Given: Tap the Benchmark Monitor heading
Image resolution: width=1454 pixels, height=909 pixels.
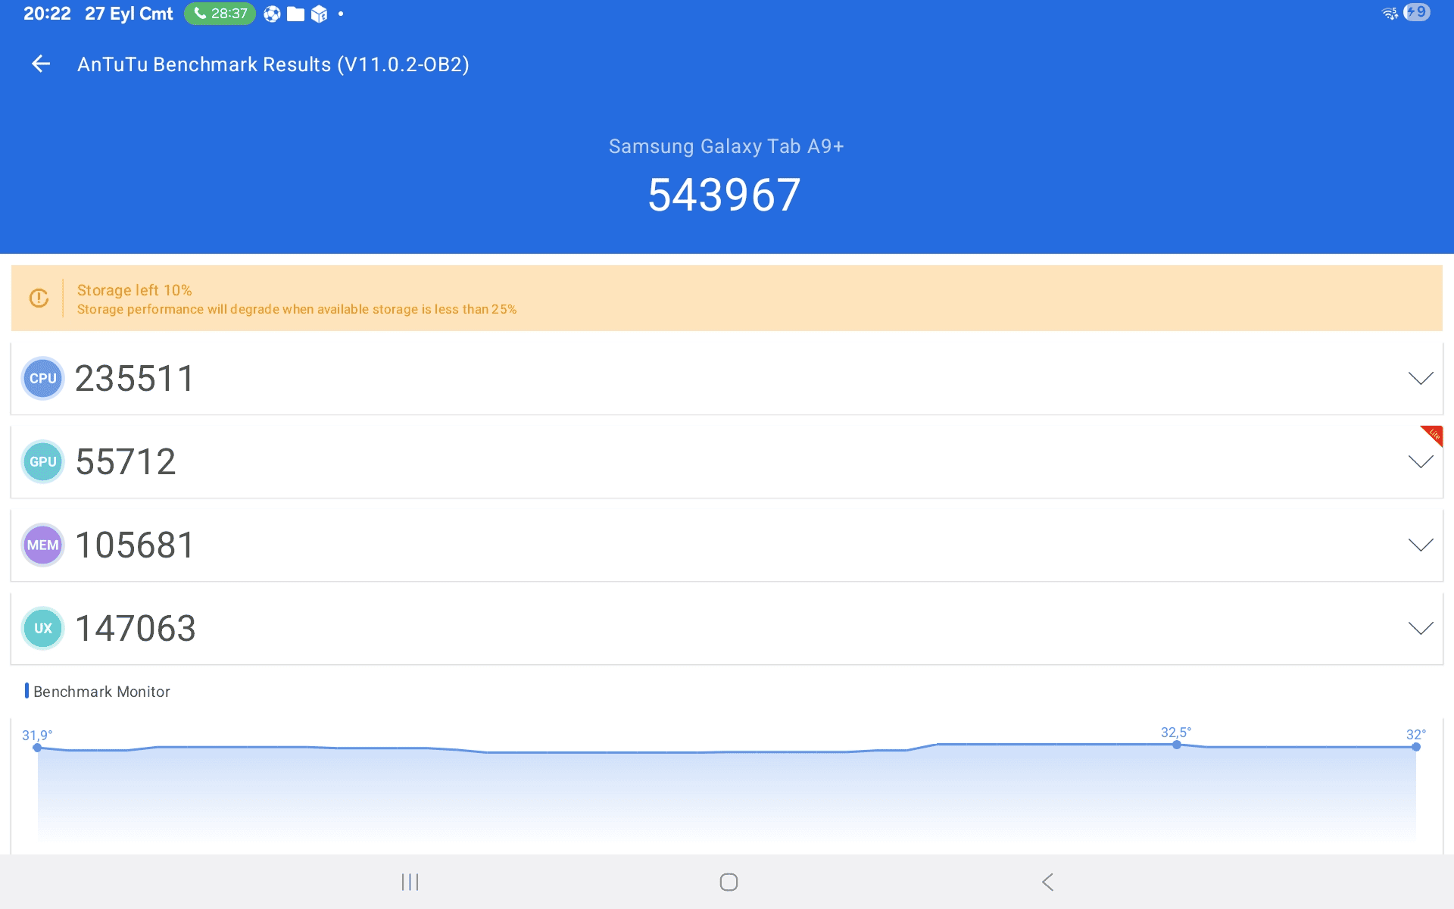Looking at the screenshot, I should click(101, 692).
